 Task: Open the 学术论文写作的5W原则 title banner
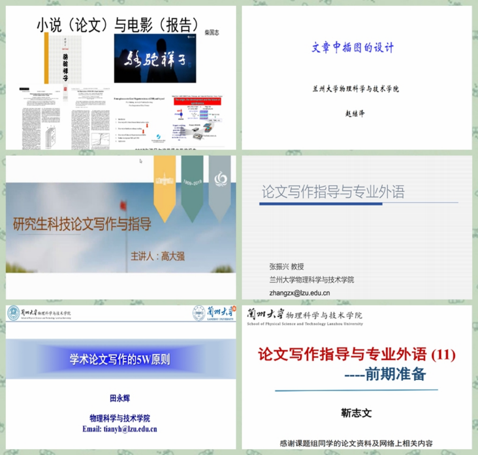point(120,359)
